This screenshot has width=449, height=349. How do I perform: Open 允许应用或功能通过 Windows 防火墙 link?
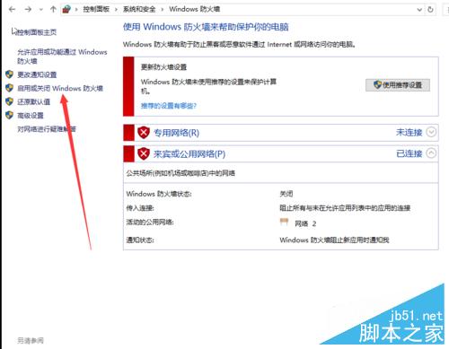[x=62, y=57]
